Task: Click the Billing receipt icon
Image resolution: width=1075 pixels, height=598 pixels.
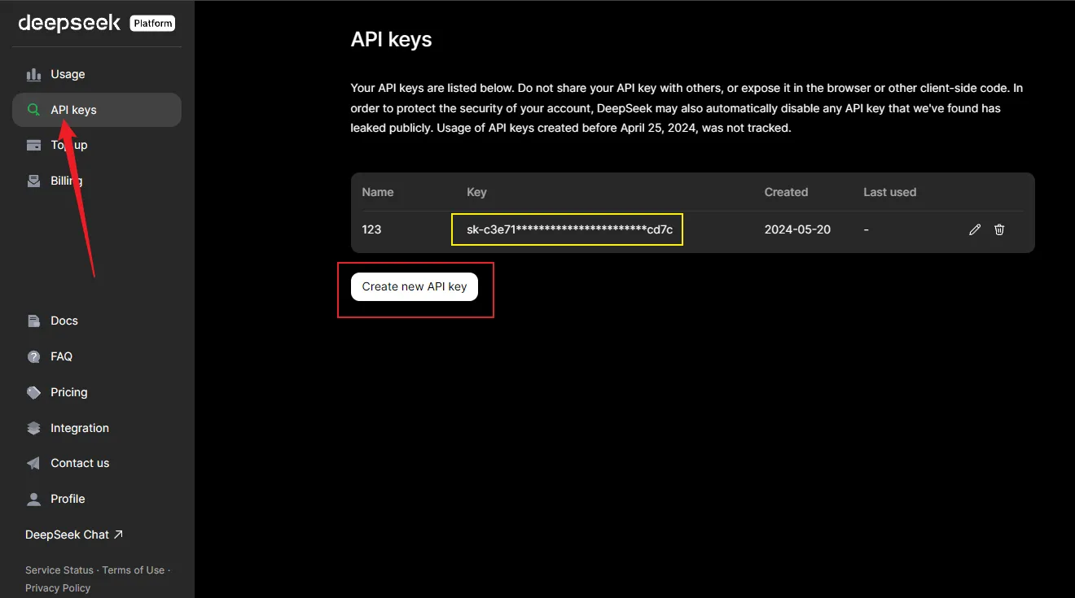Action: (x=33, y=181)
